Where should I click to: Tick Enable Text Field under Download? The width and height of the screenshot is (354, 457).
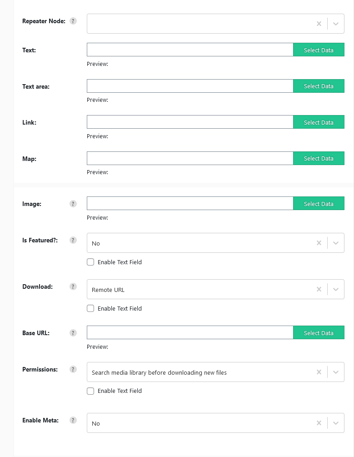click(90, 308)
